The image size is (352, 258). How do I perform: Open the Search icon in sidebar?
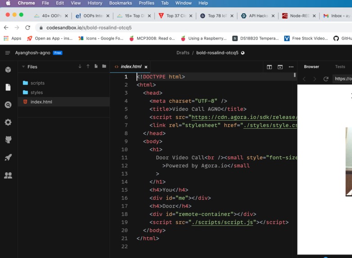(x=8, y=105)
